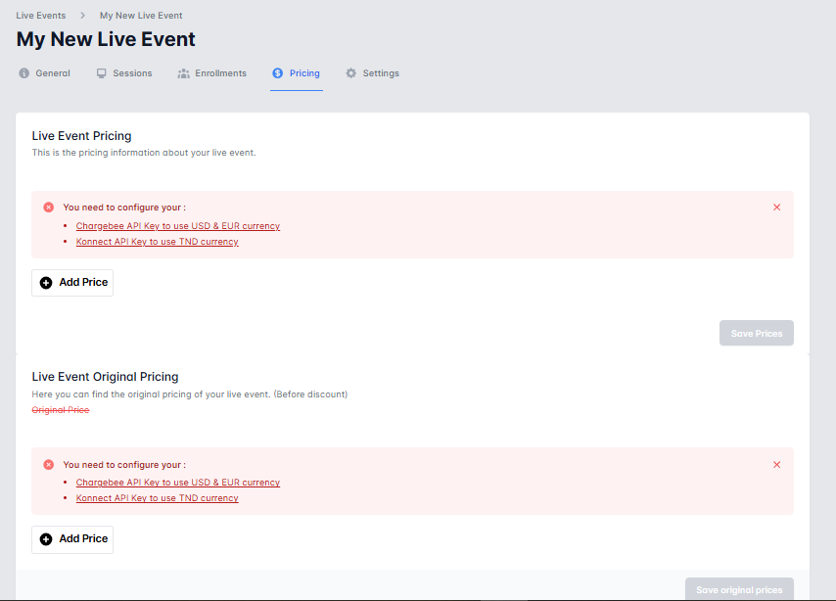
Task: Click the Sessions tab monitor icon
Action: [x=101, y=73]
